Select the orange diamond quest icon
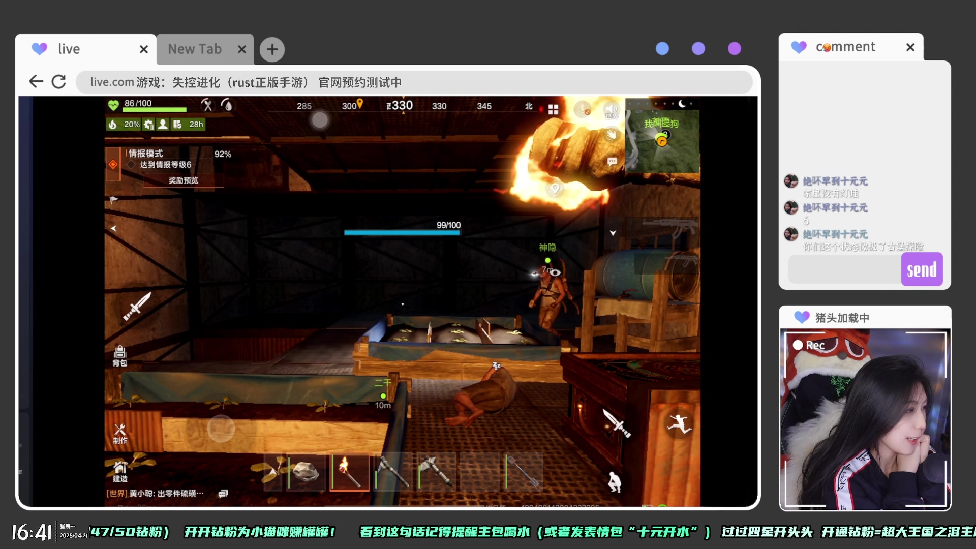 113,164
